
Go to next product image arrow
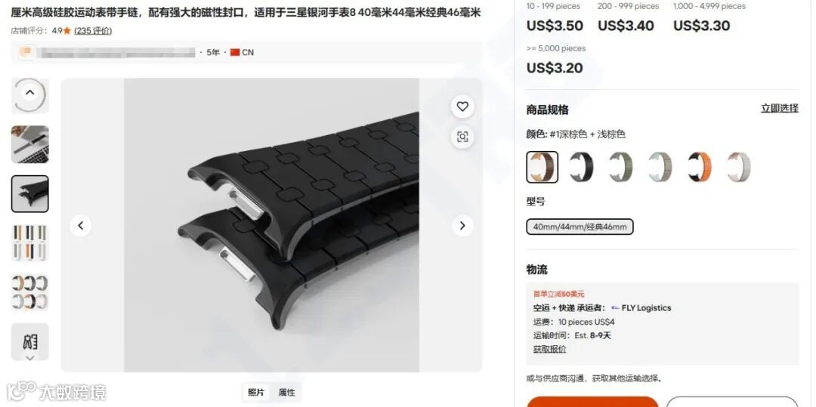coord(462,226)
